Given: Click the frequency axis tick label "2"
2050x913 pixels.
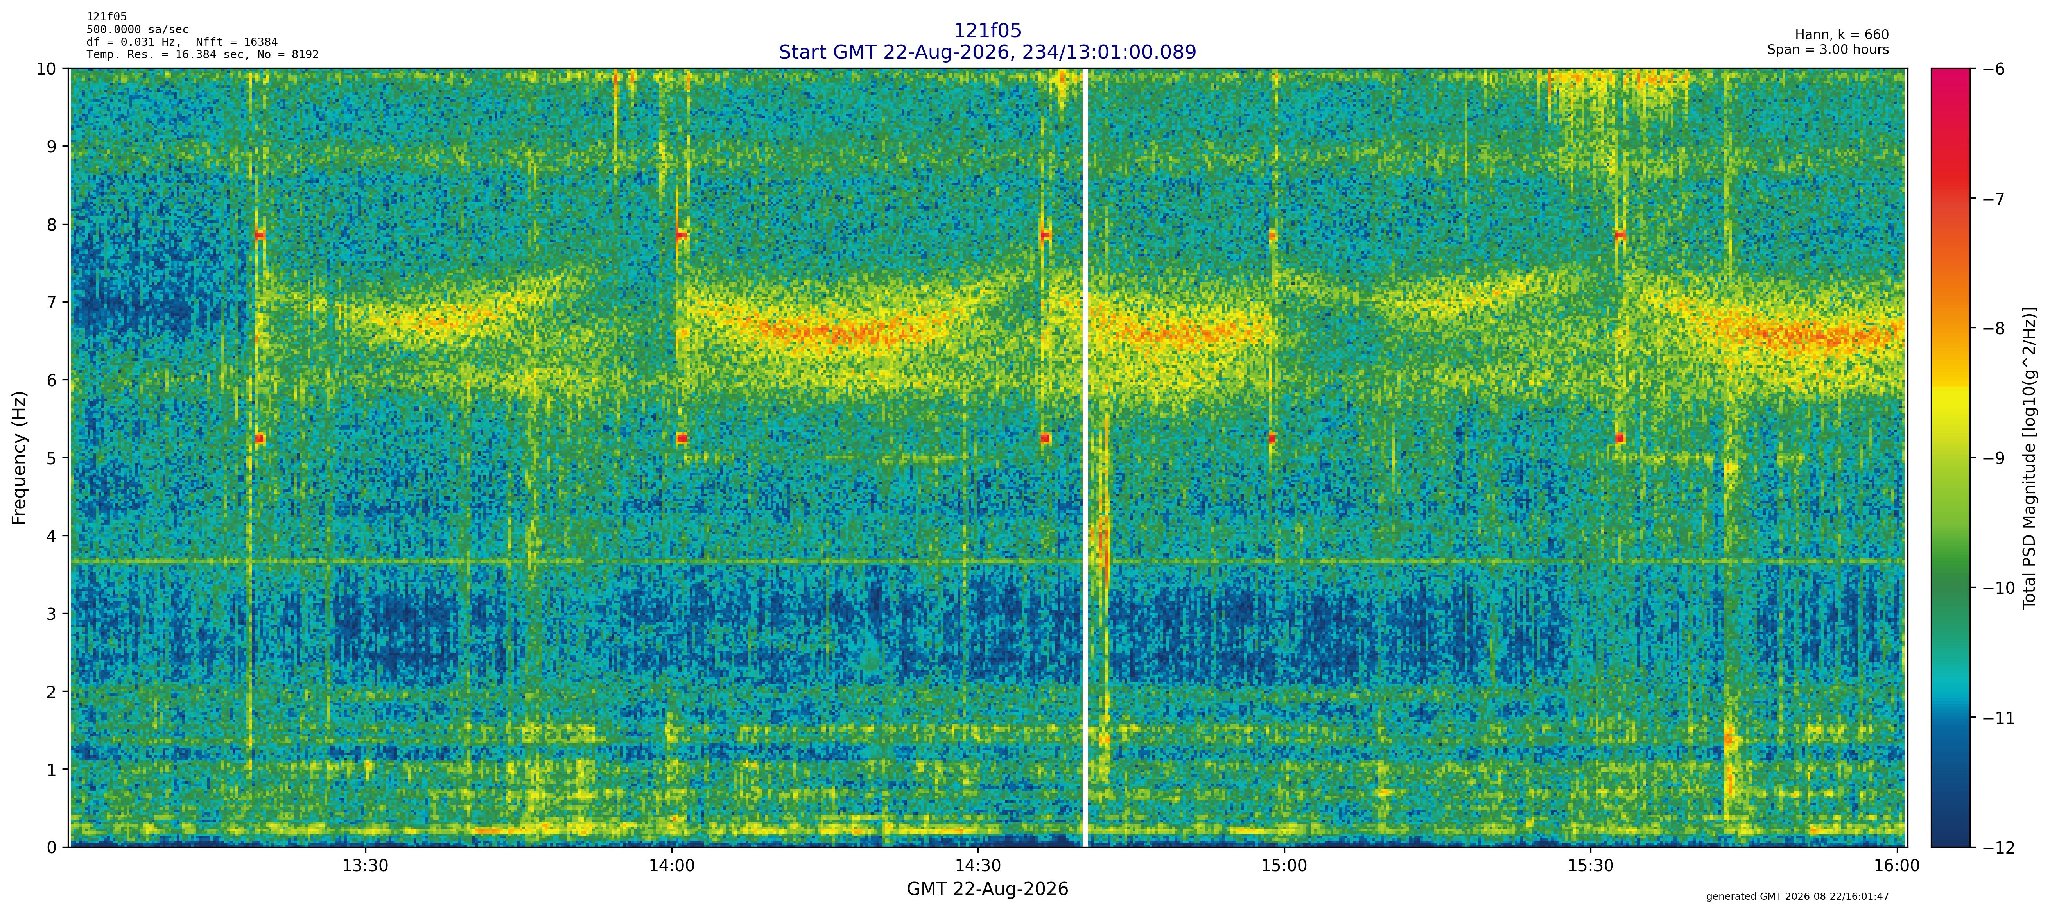Looking at the screenshot, I should coord(52,692).
